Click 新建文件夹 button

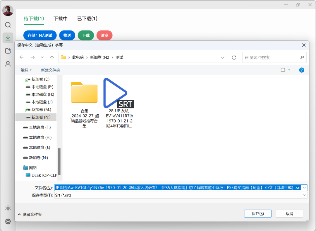click(x=50, y=70)
